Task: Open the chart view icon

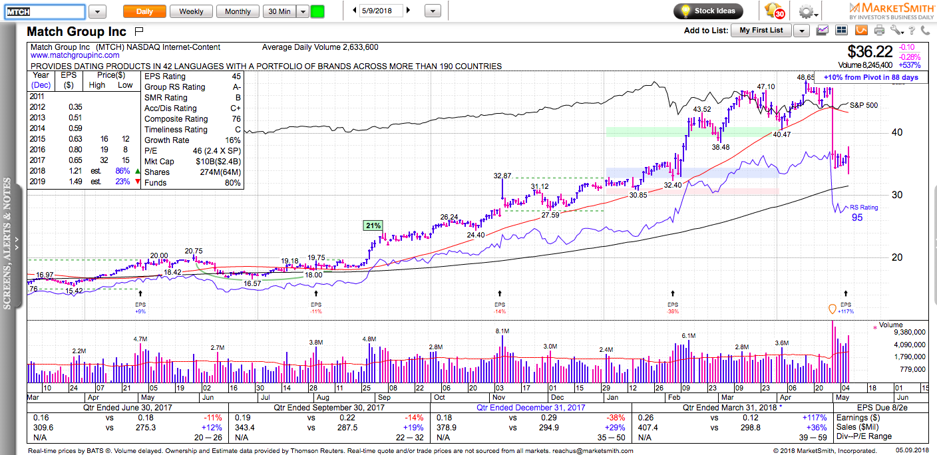Action: click(x=823, y=30)
